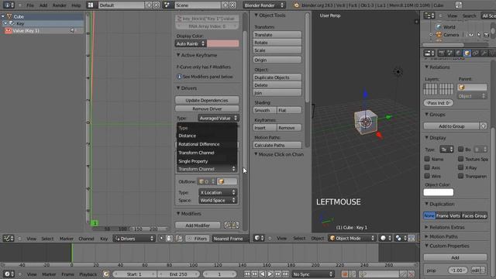The width and height of the screenshot is (496, 279).
Task: Open the Info editor type selector
Action: pyautogui.click(x=9, y=5)
